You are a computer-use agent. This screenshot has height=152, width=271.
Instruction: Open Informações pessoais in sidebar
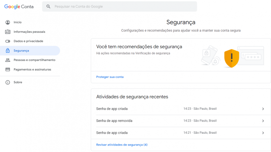pos(30,32)
